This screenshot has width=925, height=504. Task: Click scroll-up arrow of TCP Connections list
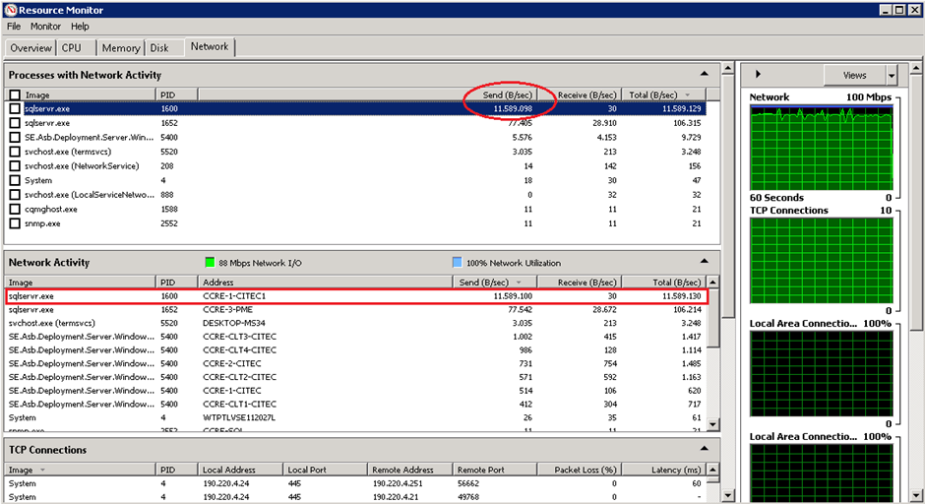point(712,470)
